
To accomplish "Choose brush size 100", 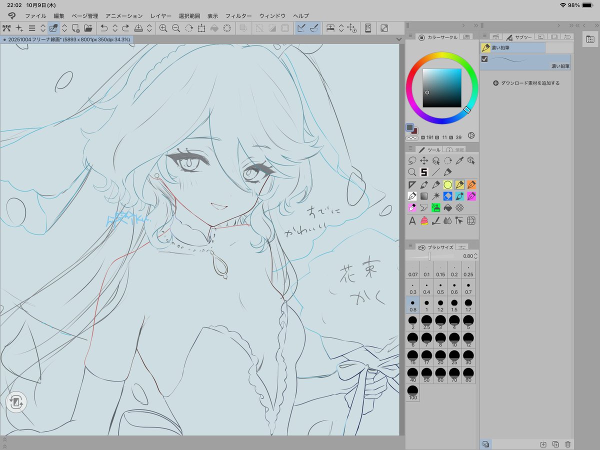I will (412, 392).
